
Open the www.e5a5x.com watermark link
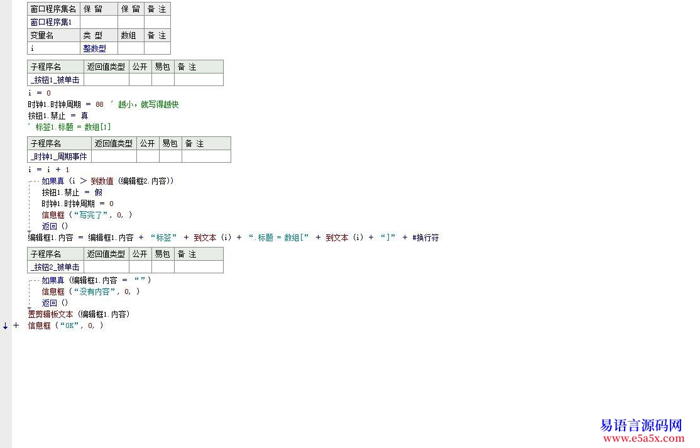coord(640,438)
